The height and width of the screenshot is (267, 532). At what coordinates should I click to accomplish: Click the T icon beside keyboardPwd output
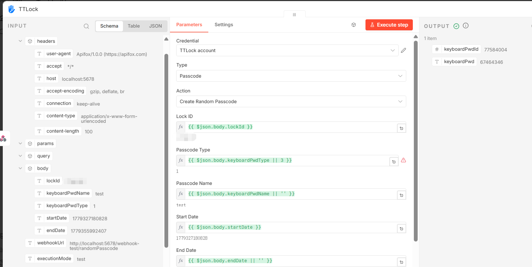(437, 62)
